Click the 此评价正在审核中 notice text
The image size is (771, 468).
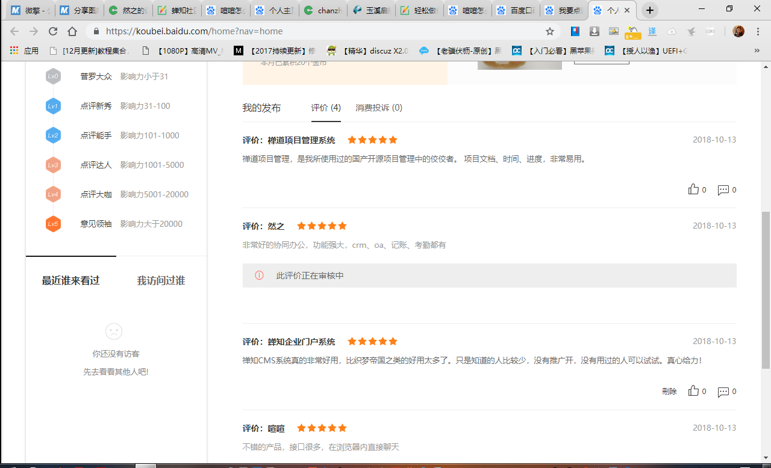pos(310,276)
